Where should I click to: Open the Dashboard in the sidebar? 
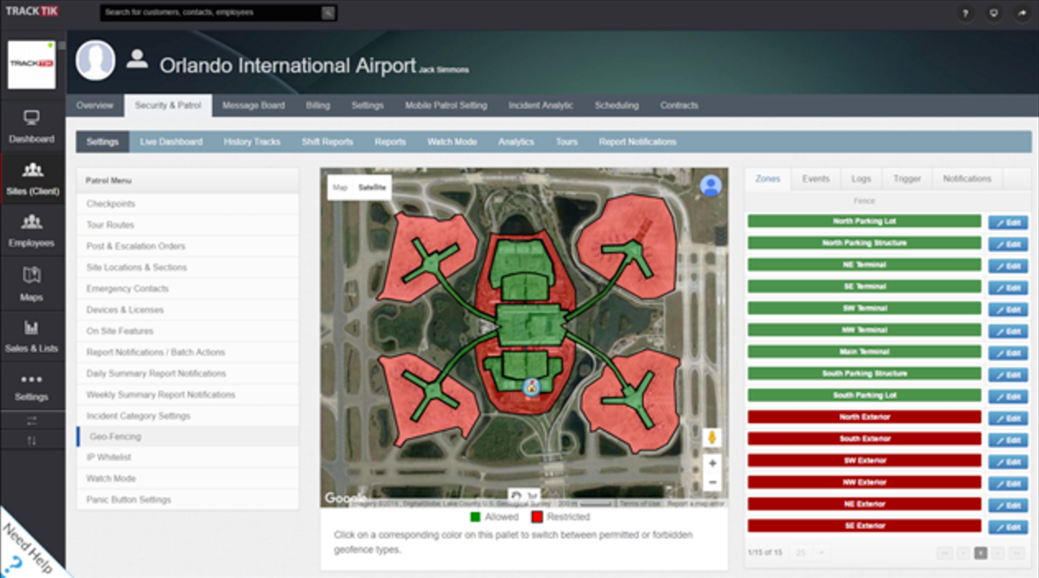32,127
